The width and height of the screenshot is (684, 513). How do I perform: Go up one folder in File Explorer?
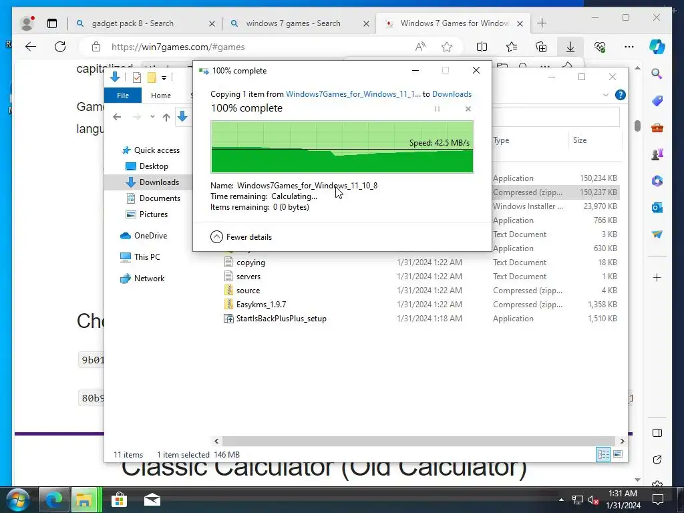[x=166, y=117]
